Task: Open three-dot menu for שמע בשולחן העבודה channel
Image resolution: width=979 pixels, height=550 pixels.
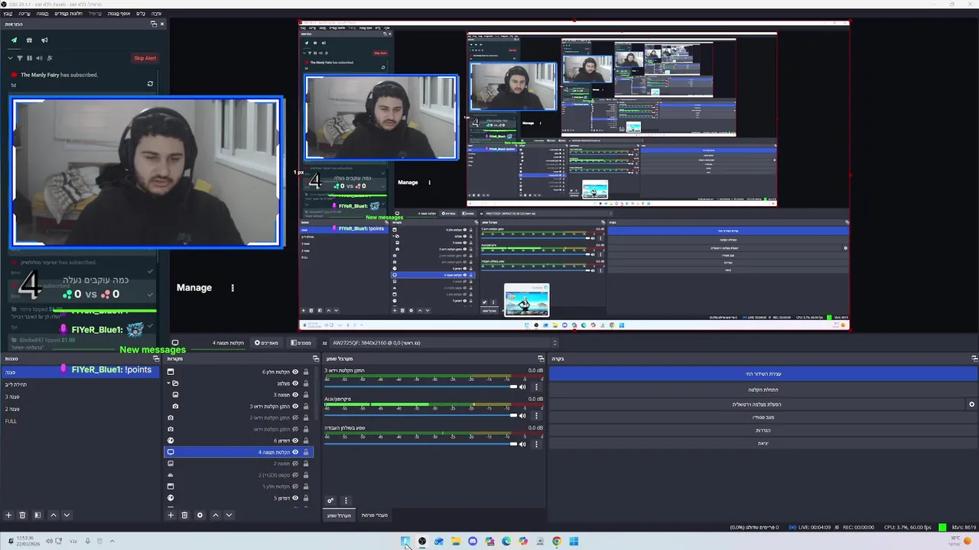Action: click(x=536, y=444)
